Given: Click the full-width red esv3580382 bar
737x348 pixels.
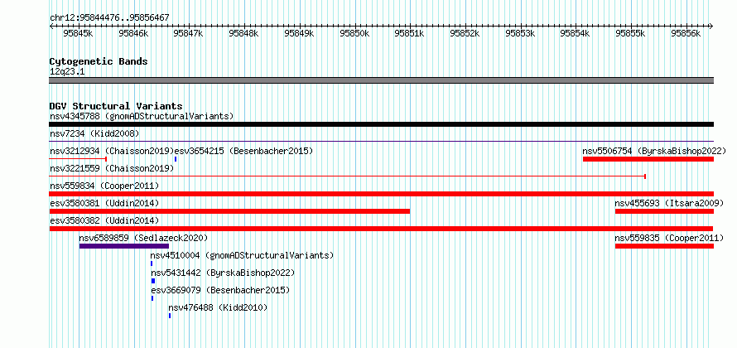Looking at the screenshot, I should [x=381, y=229].
